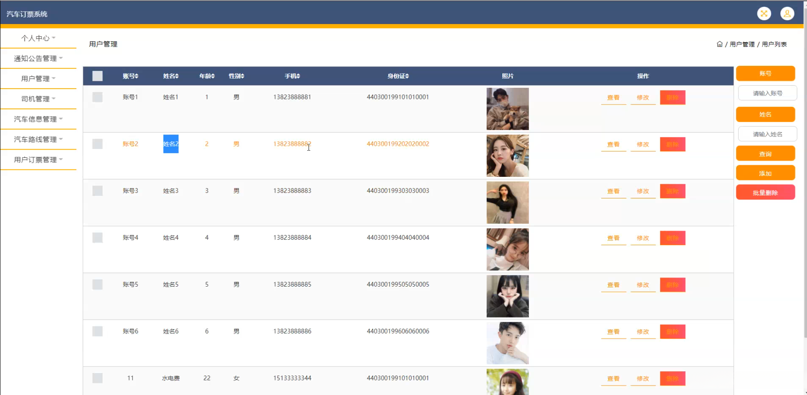Check the row checkbox for 账号5
This screenshot has width=807, height=395.
point(98,285)
